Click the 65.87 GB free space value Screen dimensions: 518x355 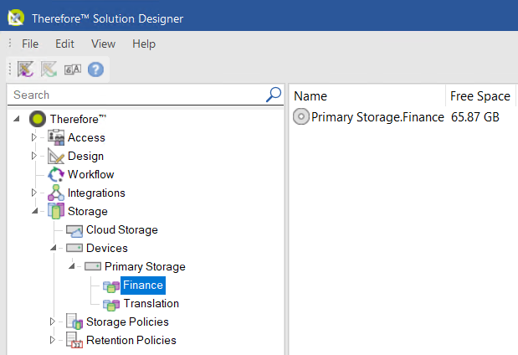(475, 117)
